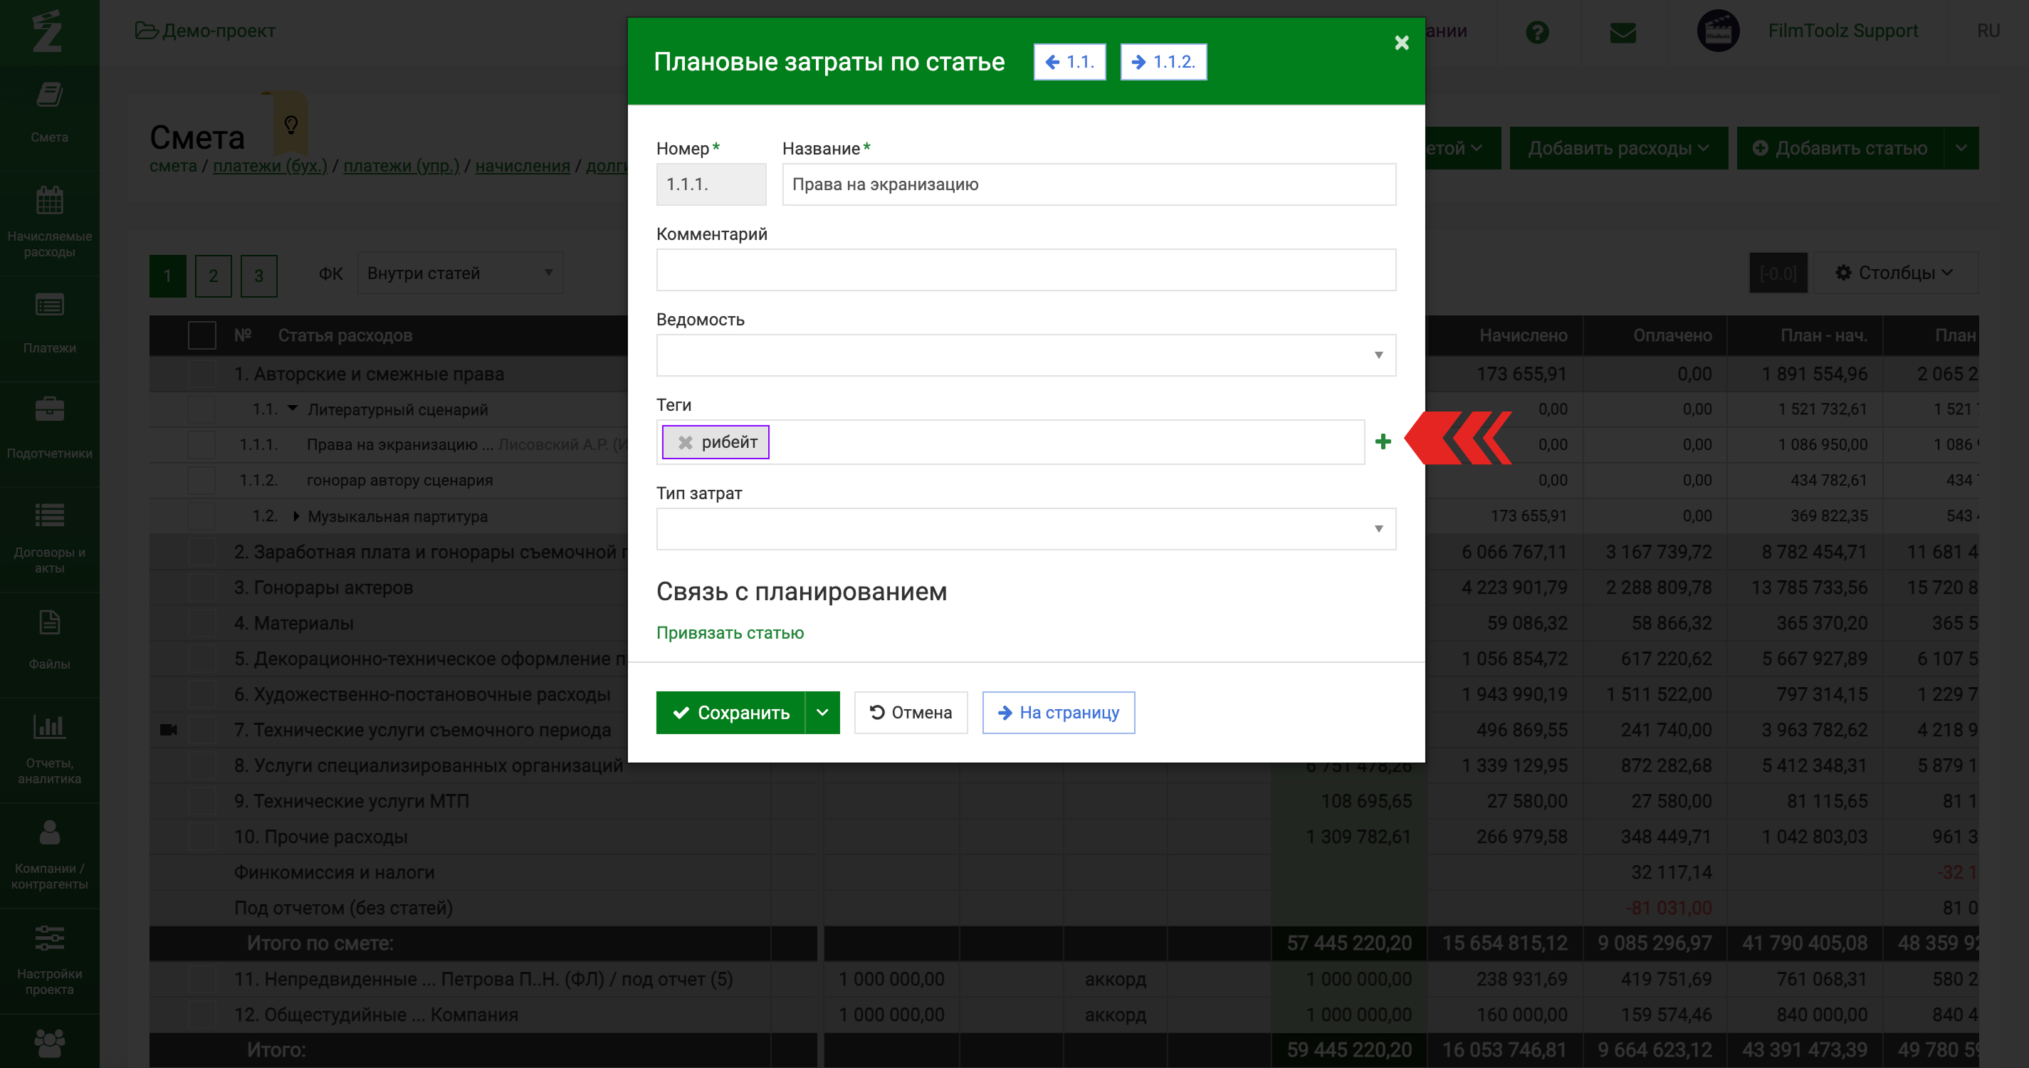Open the Сохранить split-button arrow
Screen dimensions: 2029x1068
click(822, 713)
